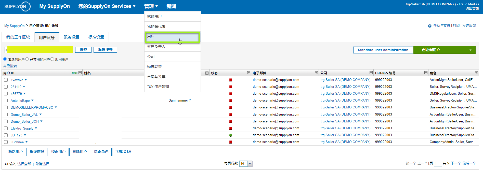Click the 激活用户 button
The width and height of the screenshot is (483, 170).
pos(16,152)
